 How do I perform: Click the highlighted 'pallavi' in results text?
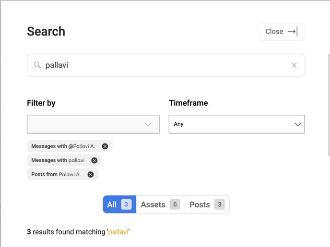[118, 232]
